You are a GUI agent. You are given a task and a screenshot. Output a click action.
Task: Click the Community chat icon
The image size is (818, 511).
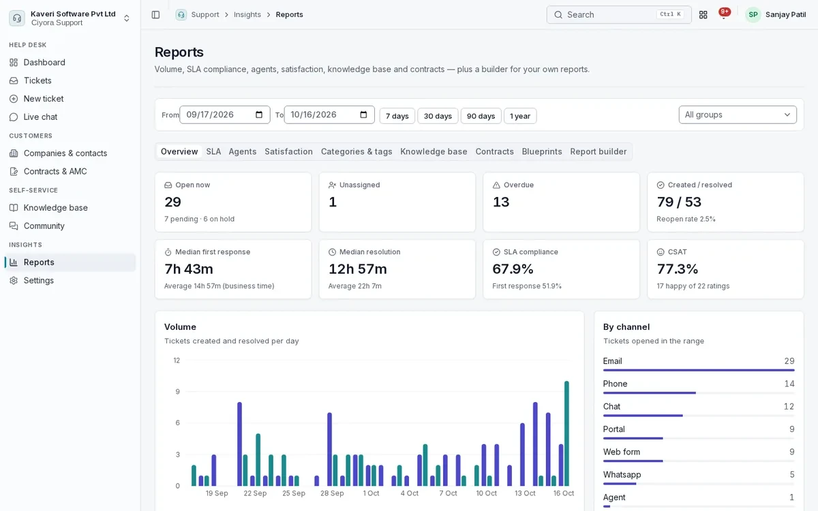(14, 226)
